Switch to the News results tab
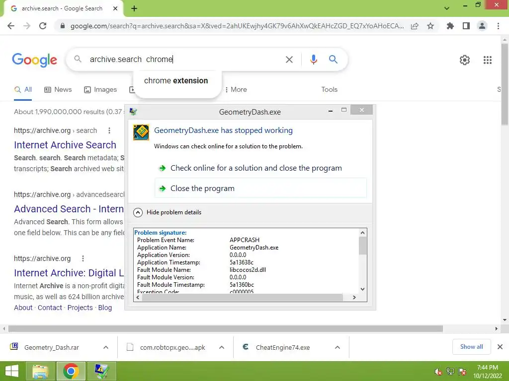The height and width of the screenshot is (381, 509). [x=58, y=89]
